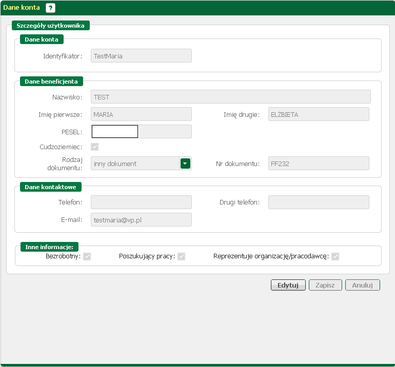This screenshot has height=367, width=395.
Task: Select the Identyfikator field with TestMaria
Action: pos(141,56)
